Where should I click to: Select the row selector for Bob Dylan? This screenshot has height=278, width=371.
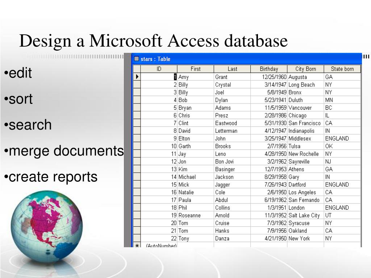tap(137, 100)
